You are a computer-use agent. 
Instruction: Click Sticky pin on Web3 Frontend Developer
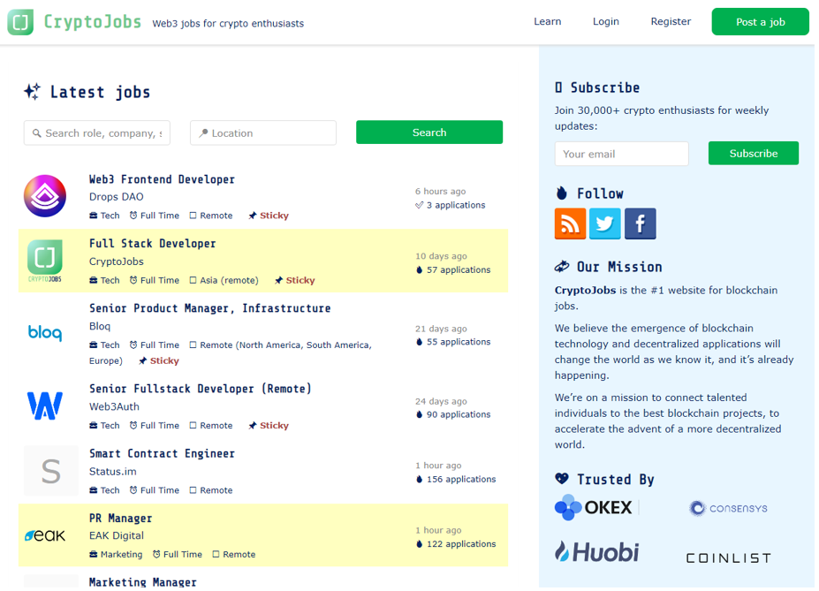click(x=269, y=216)
